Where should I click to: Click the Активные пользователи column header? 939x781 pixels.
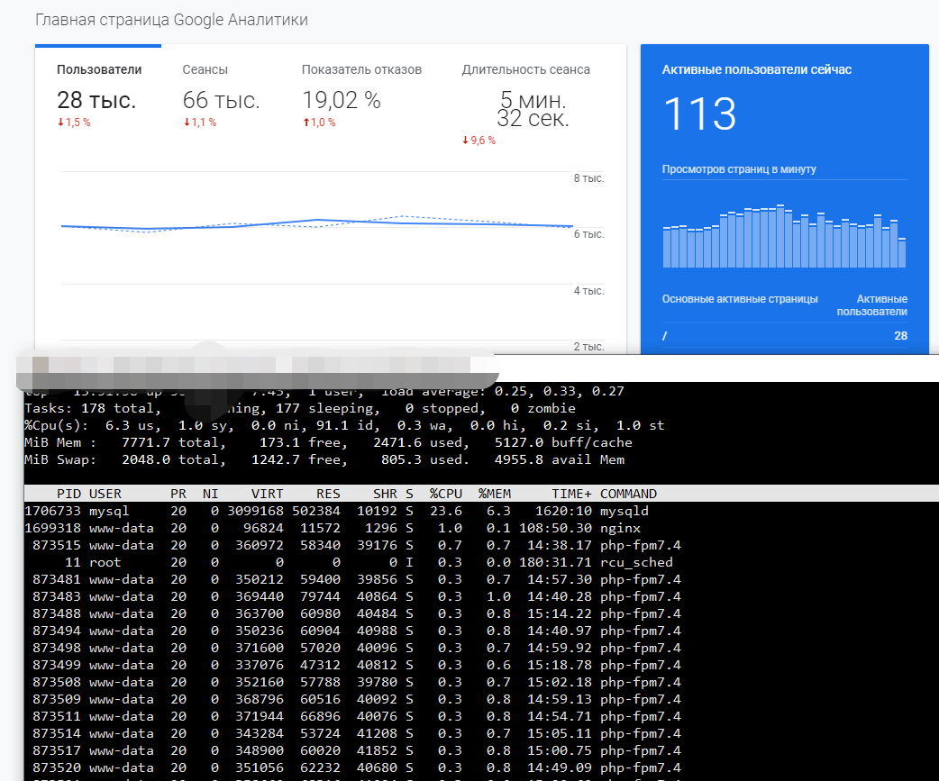(872, 305)
